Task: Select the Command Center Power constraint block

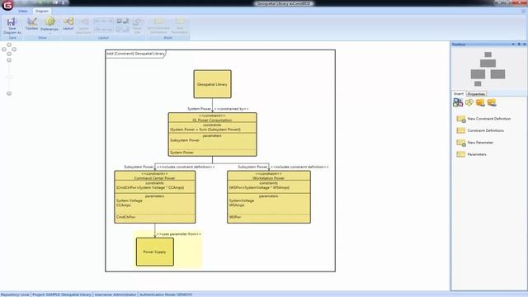Action: [x=155, y=197]
